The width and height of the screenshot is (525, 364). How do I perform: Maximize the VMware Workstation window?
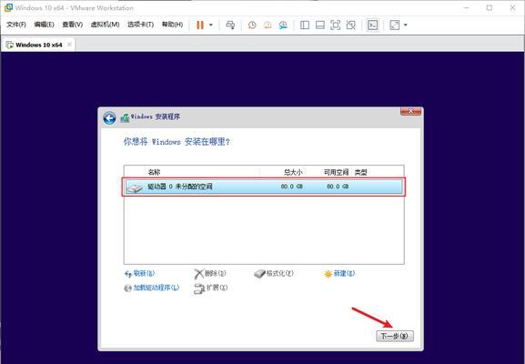click(490, 7)
